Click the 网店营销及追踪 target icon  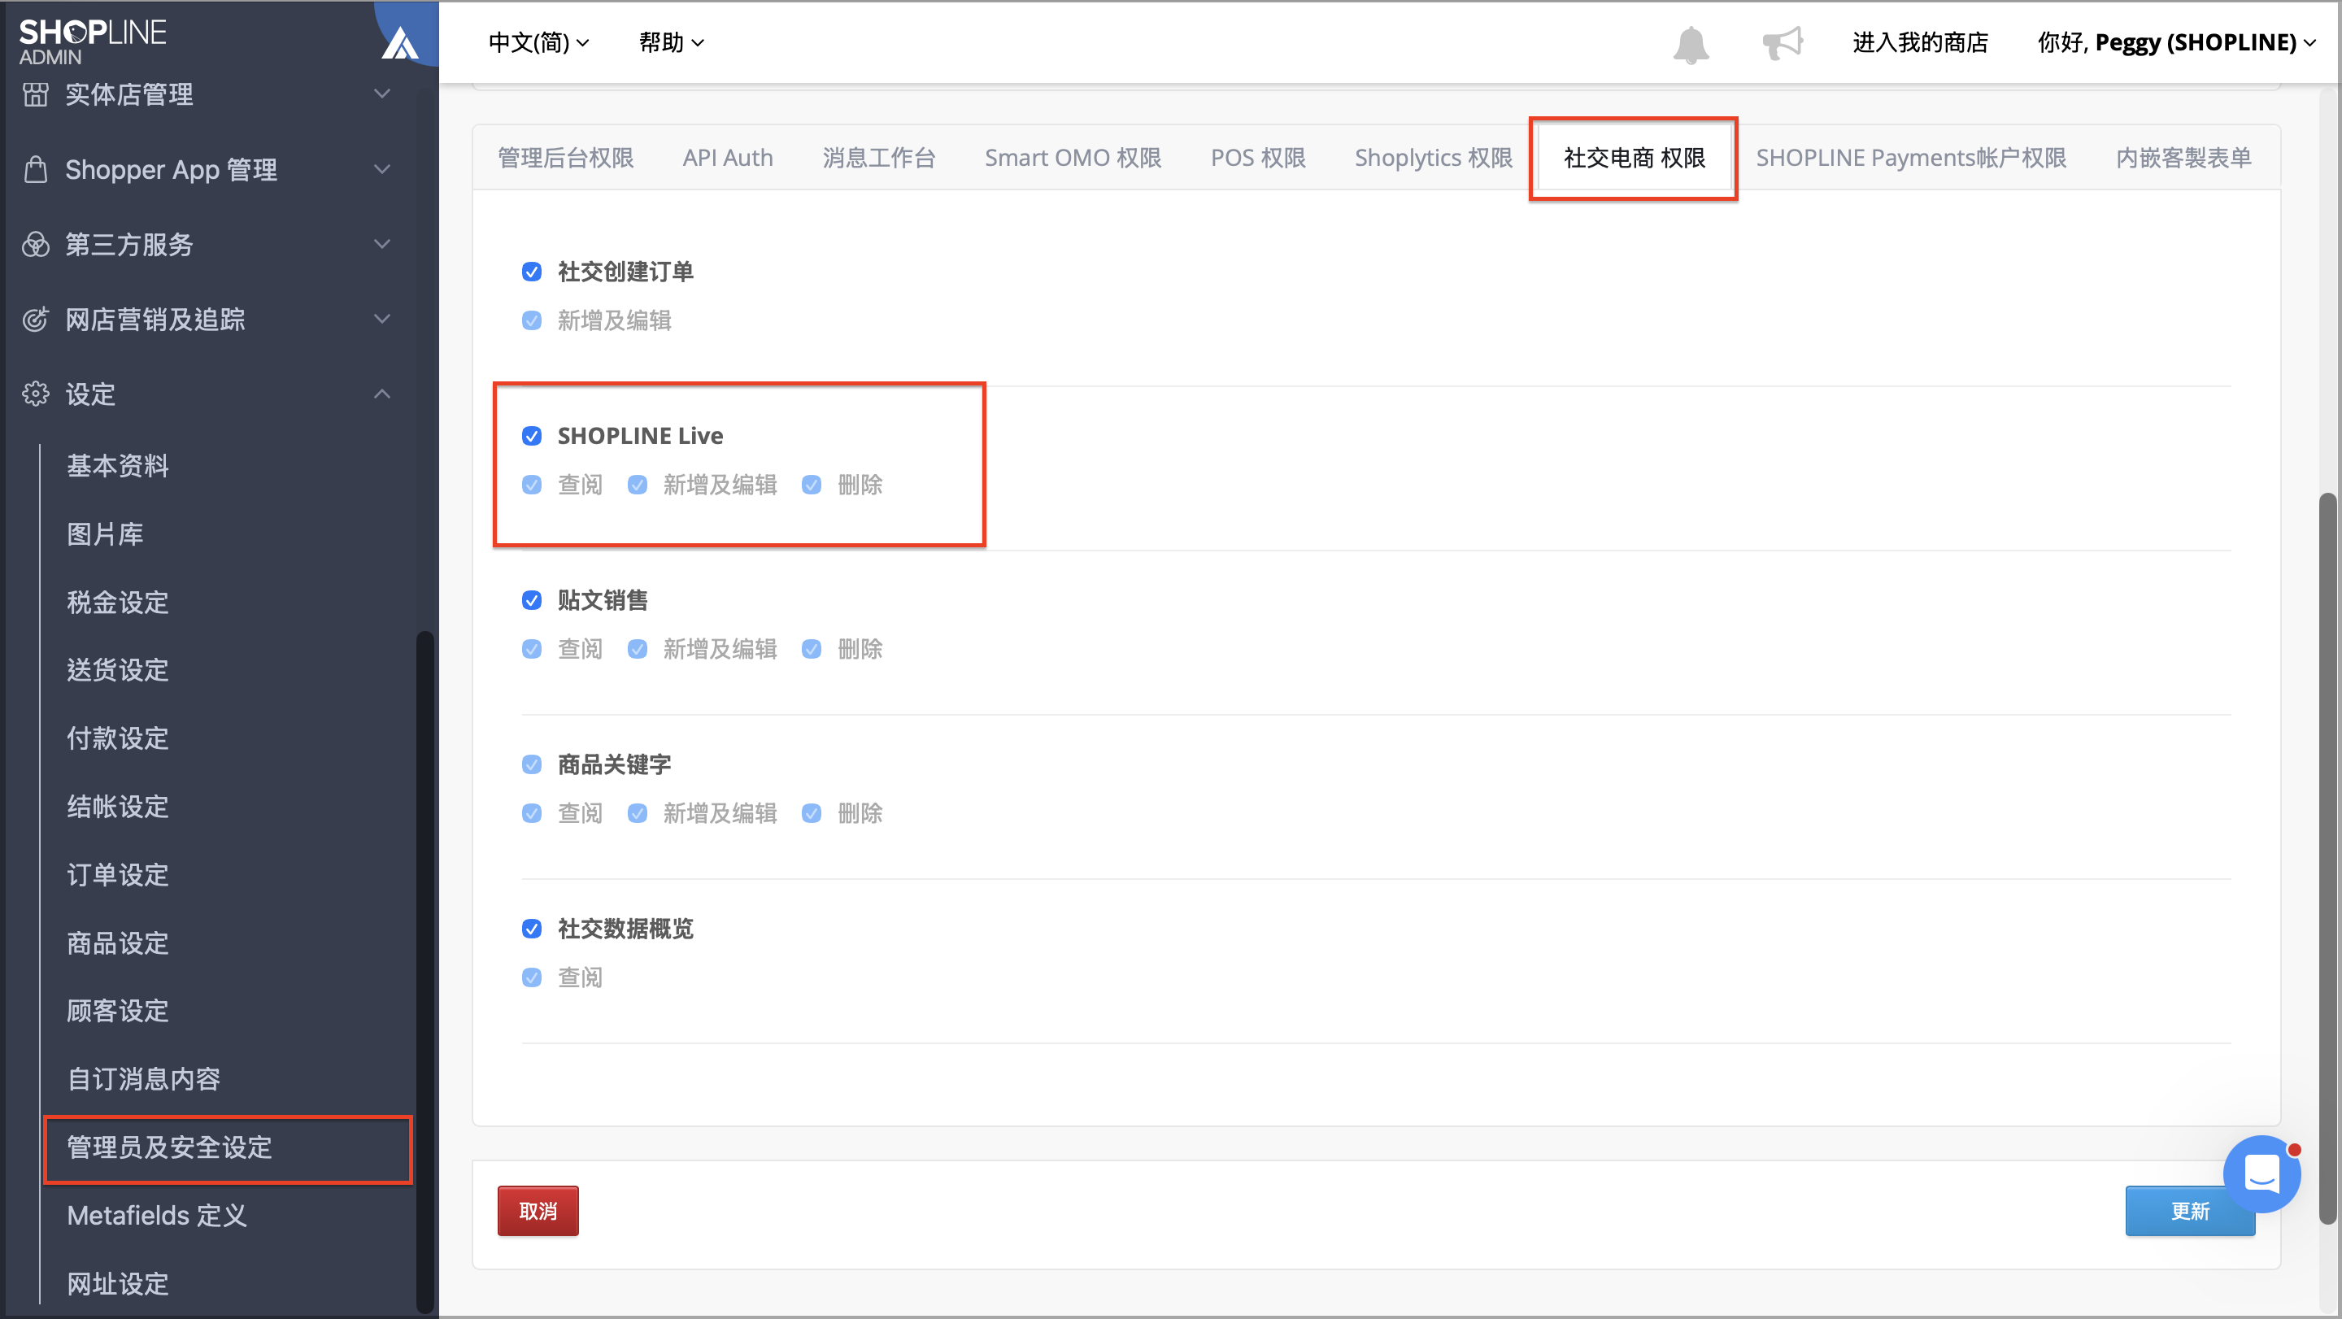(x=36, y=319)
